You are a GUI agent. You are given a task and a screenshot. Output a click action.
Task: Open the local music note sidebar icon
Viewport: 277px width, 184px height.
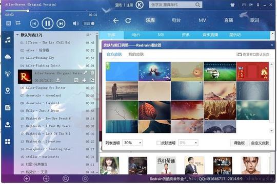tap(8, 40)
